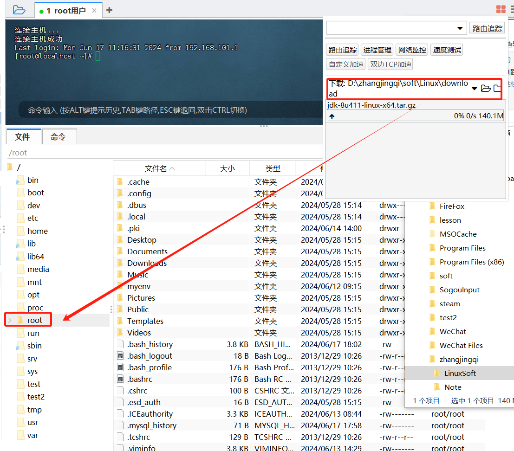Click the Desktop folder icon in the file list
The image size is (514, 451).
point(120,239)
